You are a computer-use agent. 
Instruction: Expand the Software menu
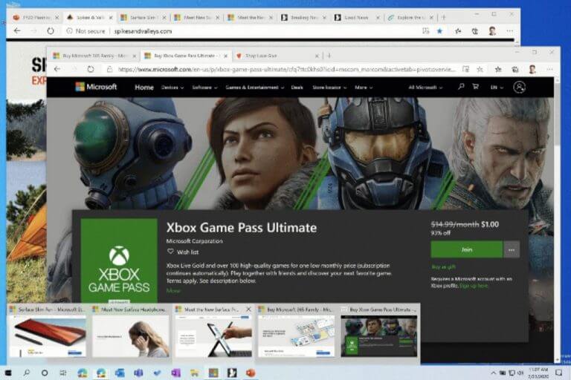pyautogui.click(x=204, y=88)
